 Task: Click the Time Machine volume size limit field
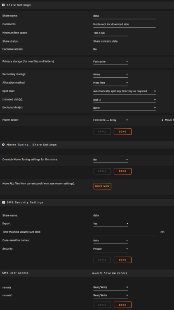pos(124,232)
